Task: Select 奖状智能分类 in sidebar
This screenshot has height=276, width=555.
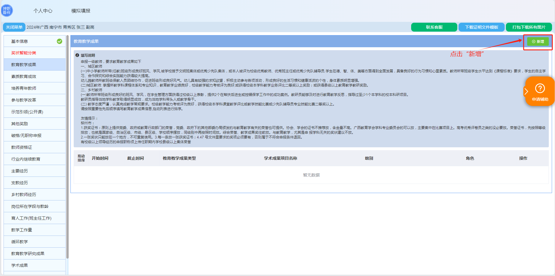Action: (24, 53)
